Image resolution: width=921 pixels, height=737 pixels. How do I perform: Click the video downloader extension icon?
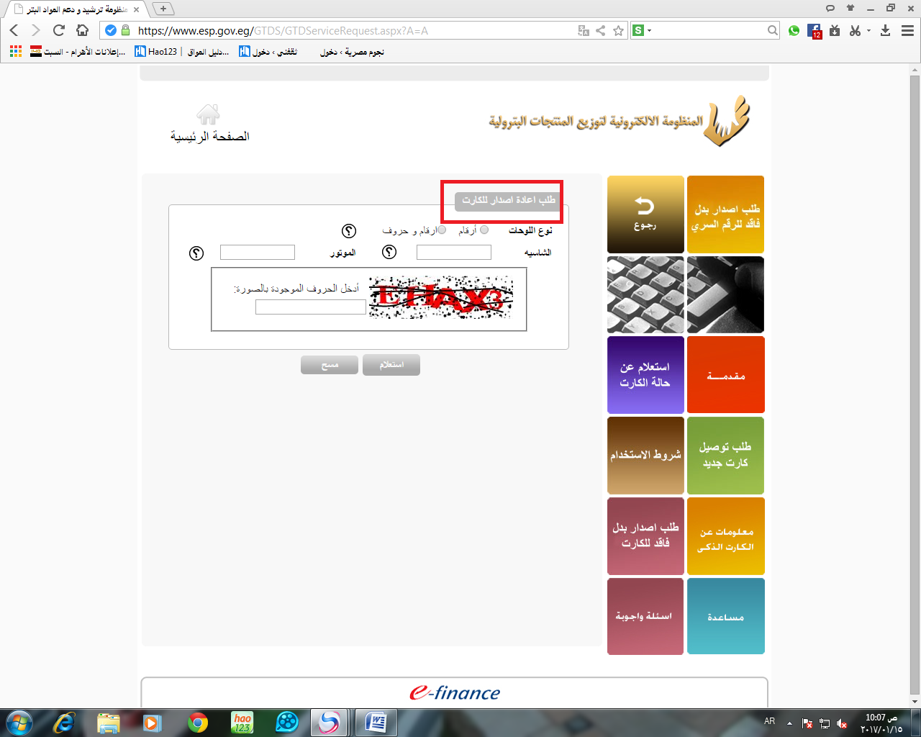click(835, 30)
